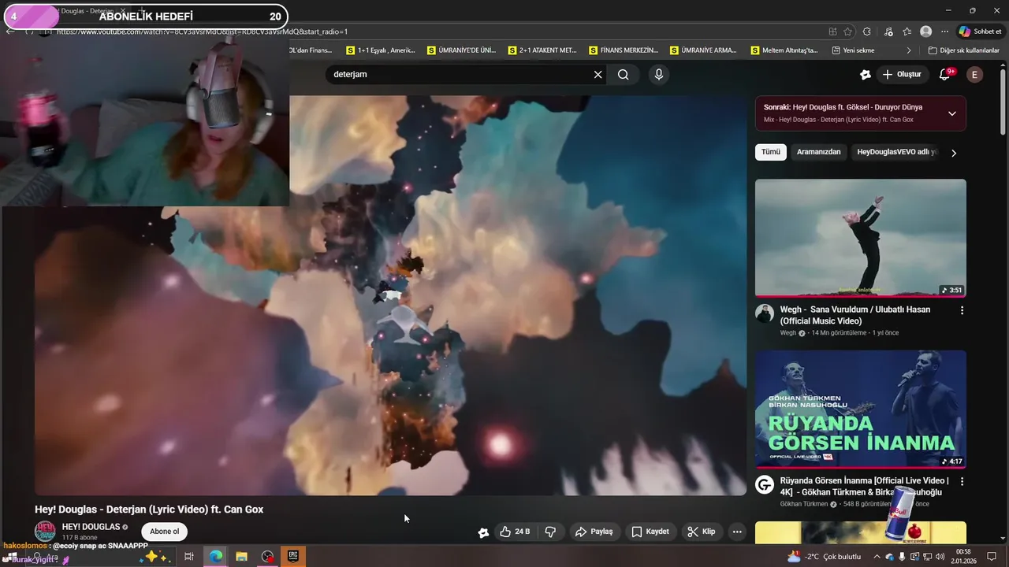Expand hidden system tray icons chevron

(877, 557)
